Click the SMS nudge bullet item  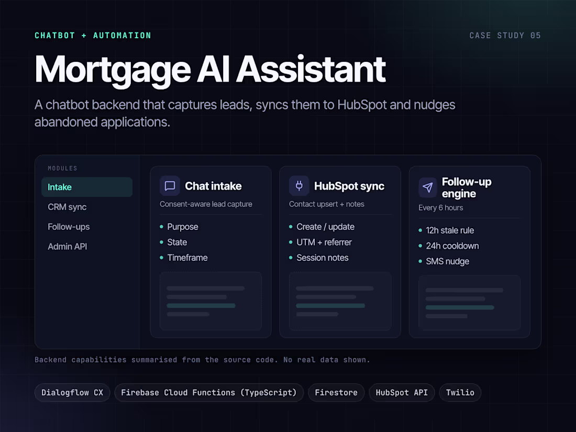444,261
